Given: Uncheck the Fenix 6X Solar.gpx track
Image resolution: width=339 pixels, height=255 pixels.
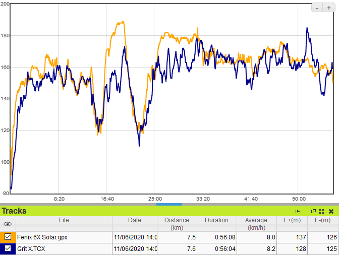Looking at the screenshot, I should 8,236.
